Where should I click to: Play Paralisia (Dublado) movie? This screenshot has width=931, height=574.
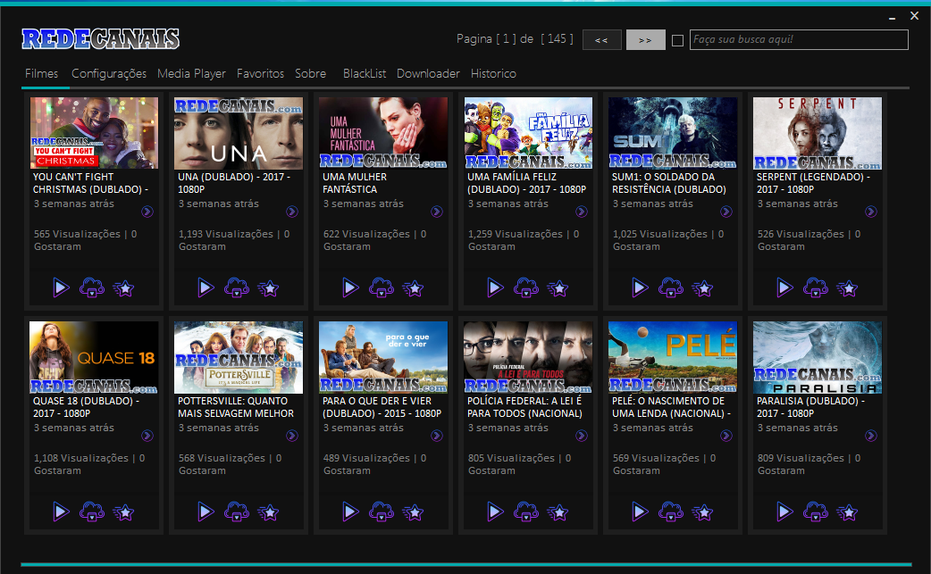(x=785, y=512)
